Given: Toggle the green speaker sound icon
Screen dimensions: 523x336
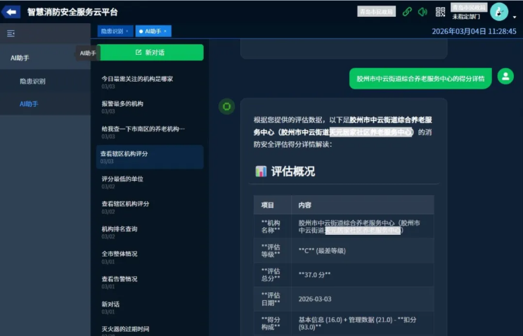Looking at the screenshot, I should point(422,12).
